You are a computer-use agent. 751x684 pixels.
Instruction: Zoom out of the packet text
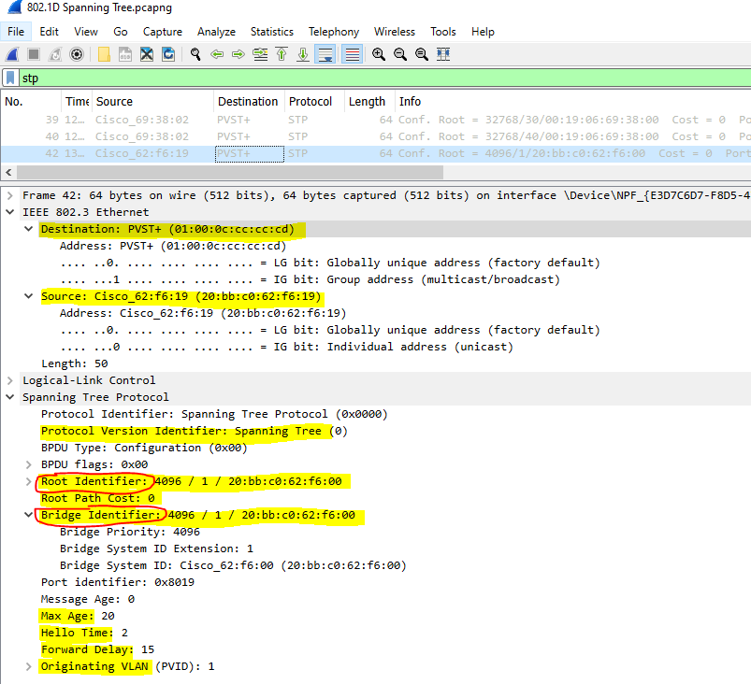400,54
